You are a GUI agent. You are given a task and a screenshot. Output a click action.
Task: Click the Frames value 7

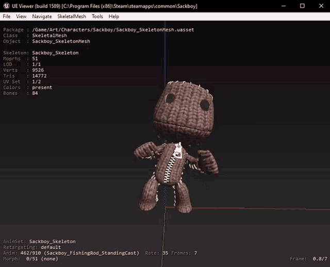click(x=196, y=253)
